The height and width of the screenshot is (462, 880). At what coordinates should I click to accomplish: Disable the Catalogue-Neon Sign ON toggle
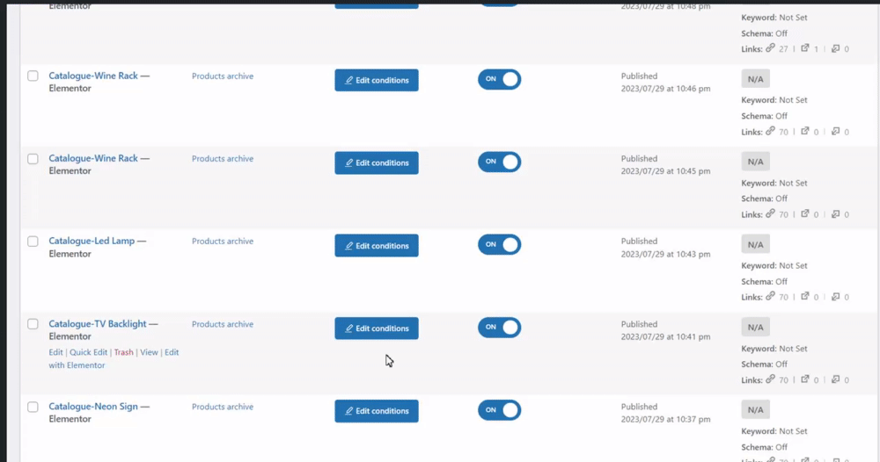500,410
